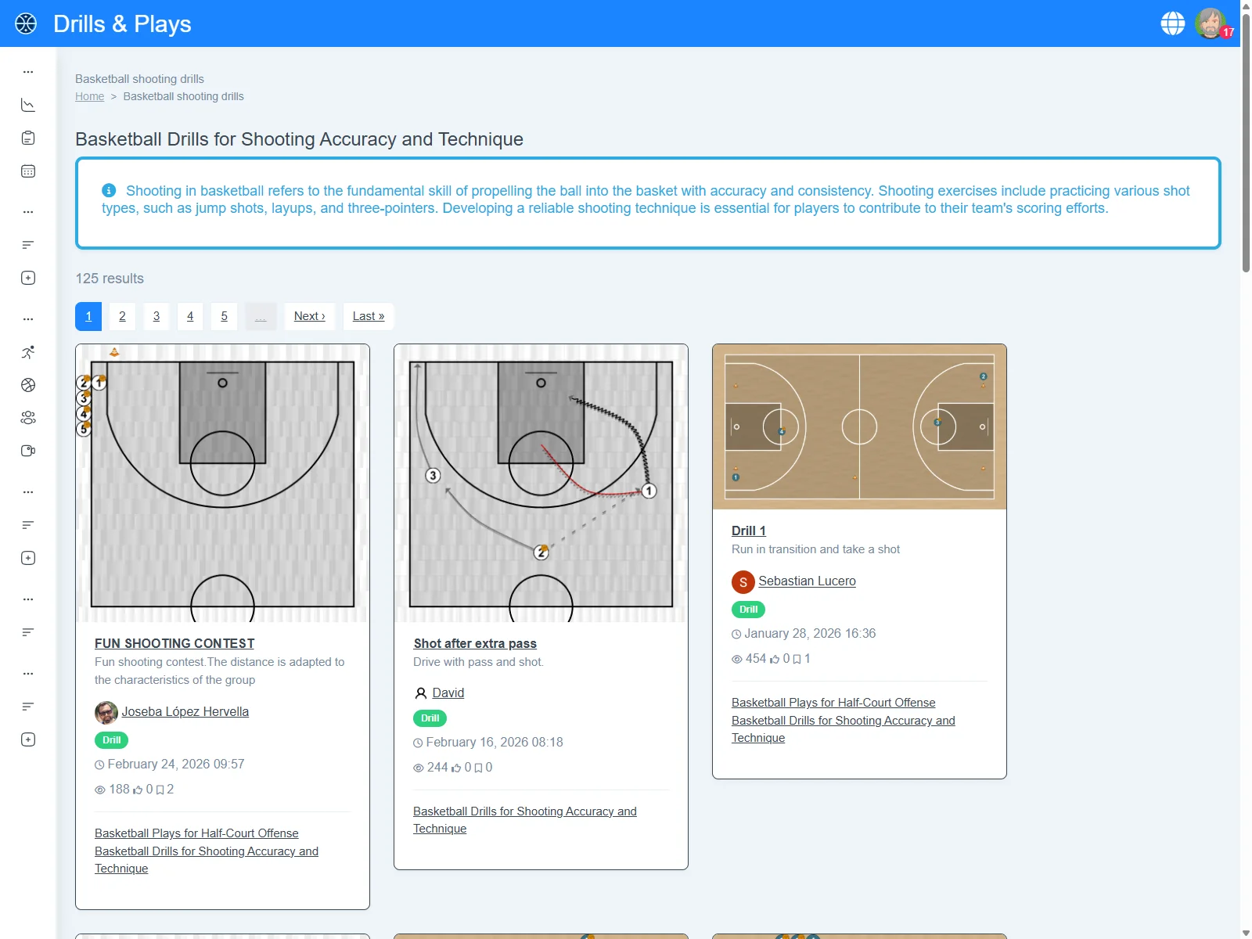The width and height of the screenshot is (1252, 939).
Task: Go to the Last page
Action: coord(368,316)
